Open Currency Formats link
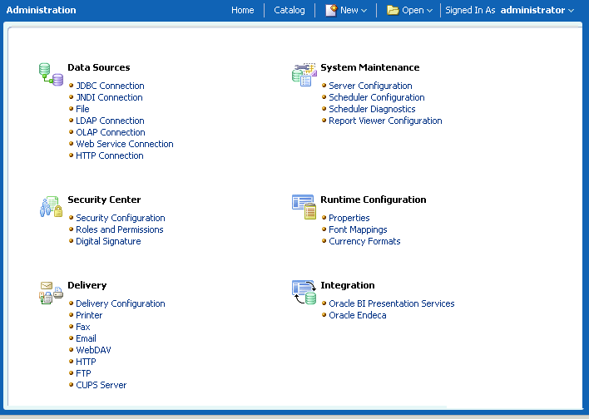The height and width of the screenshot is (419, 589). [x=364, y=241]
